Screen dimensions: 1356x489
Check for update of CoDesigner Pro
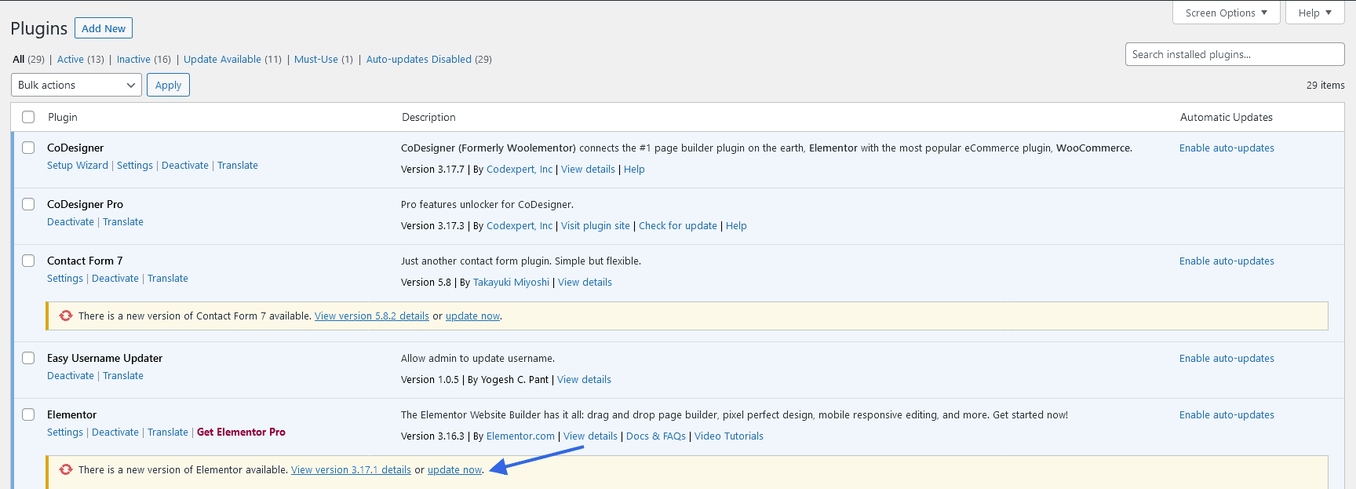pyautogui.click(x=678, y=225)
